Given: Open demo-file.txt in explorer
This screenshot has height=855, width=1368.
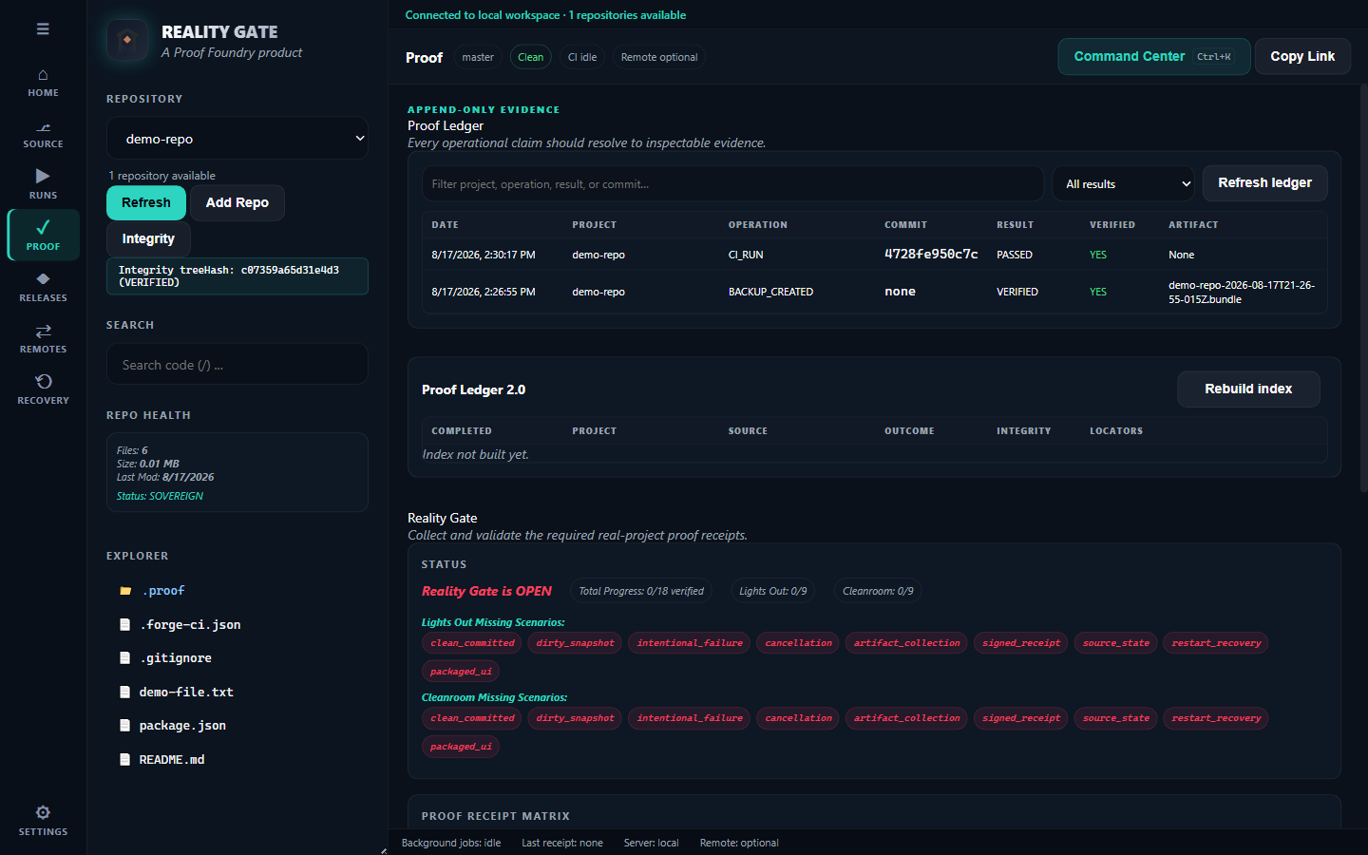Looking at the screenshot, I should coord(186,692).
